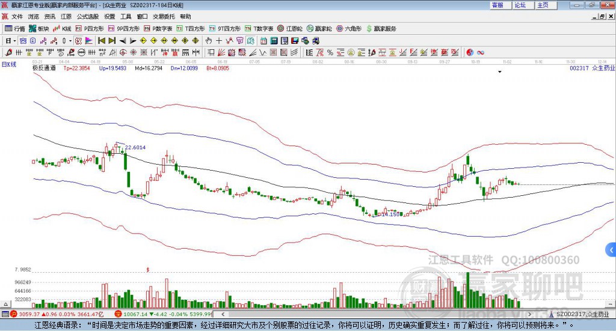Select the compass circle target tool
The width and height of the screenshot is (616, 331).
click(x=123, y=52)
